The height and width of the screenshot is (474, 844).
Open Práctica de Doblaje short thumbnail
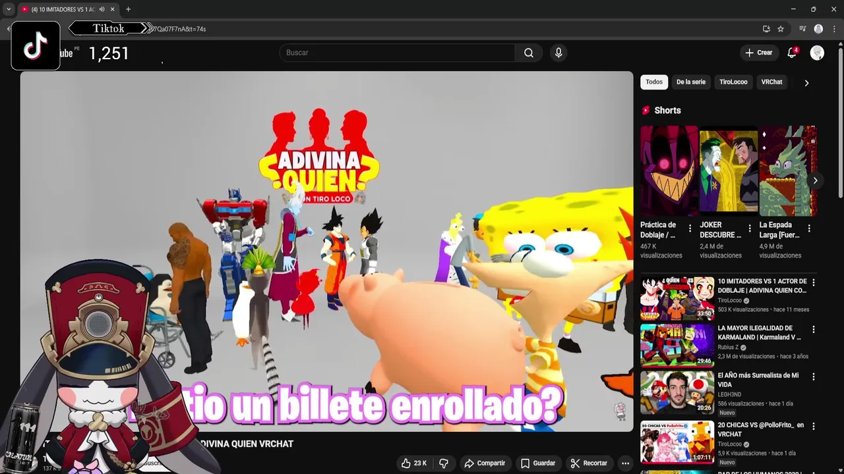tap(669, 171)
